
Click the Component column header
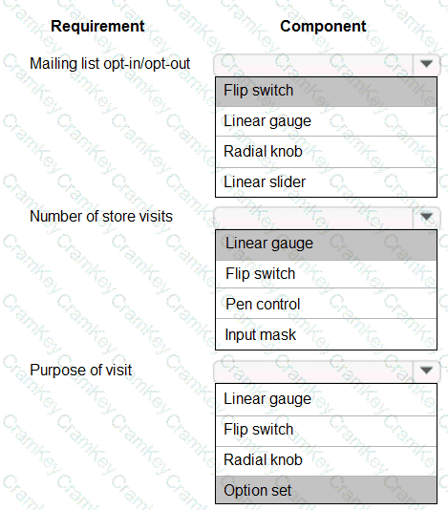point(323,26)
